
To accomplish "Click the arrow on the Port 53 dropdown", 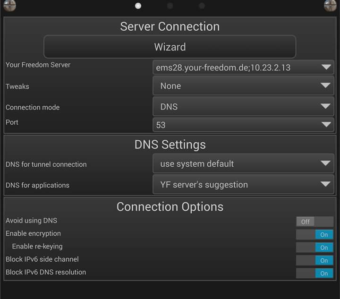I will 326,124.
